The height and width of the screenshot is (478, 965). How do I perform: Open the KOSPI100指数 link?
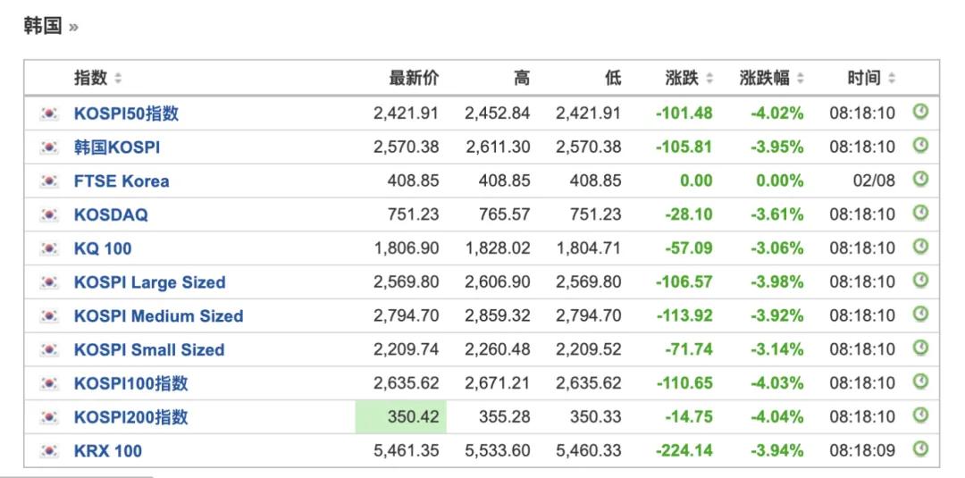coord(130,383)
